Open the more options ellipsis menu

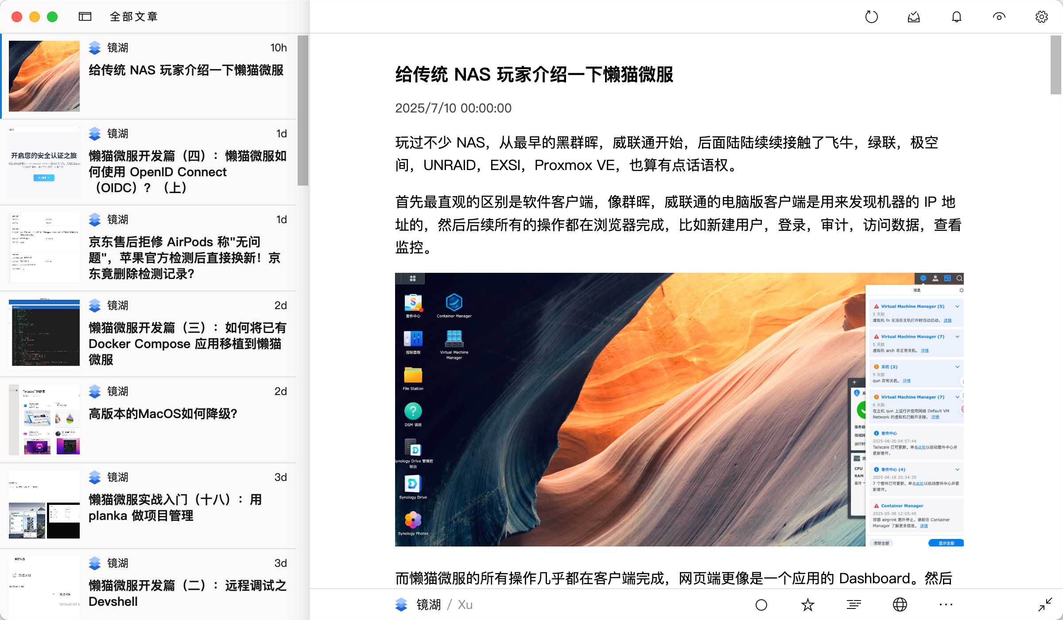946,604
